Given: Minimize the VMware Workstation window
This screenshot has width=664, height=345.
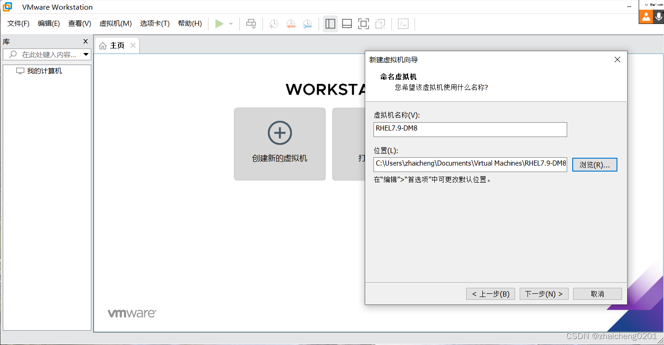Looking at the screenshot, I should tap(629, 7).
